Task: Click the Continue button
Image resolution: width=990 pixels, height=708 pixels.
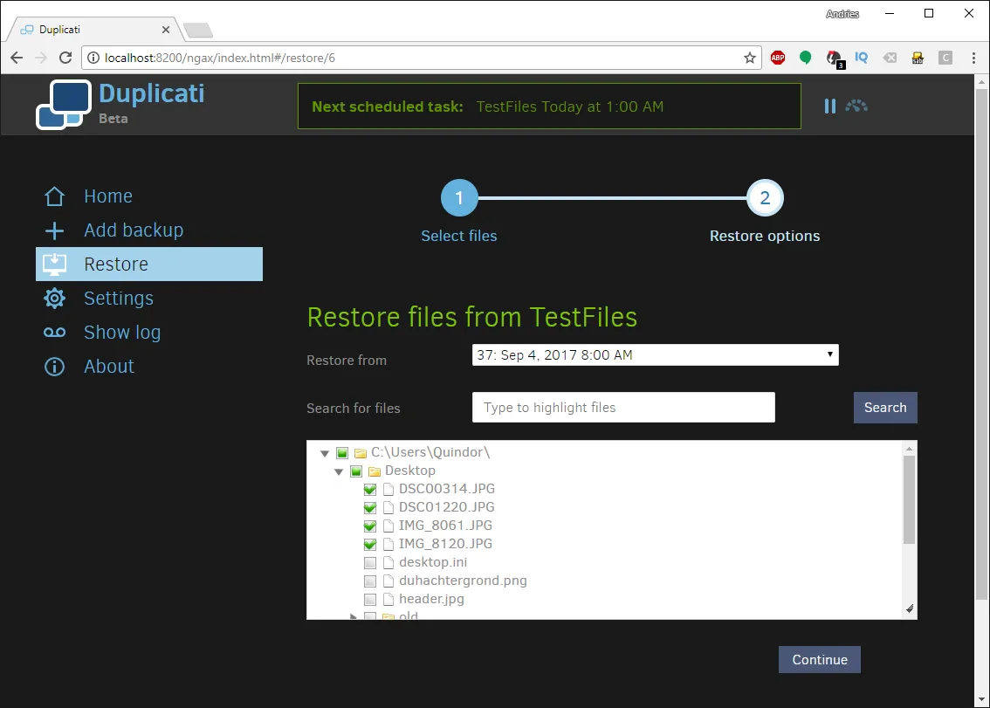Action: pos(820,659)
